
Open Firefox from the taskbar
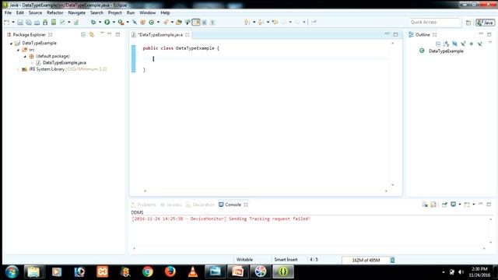[170, 271]
